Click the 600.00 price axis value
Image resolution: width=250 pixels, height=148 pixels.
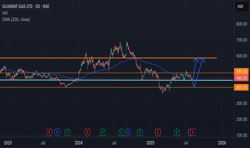click(241, 56)
